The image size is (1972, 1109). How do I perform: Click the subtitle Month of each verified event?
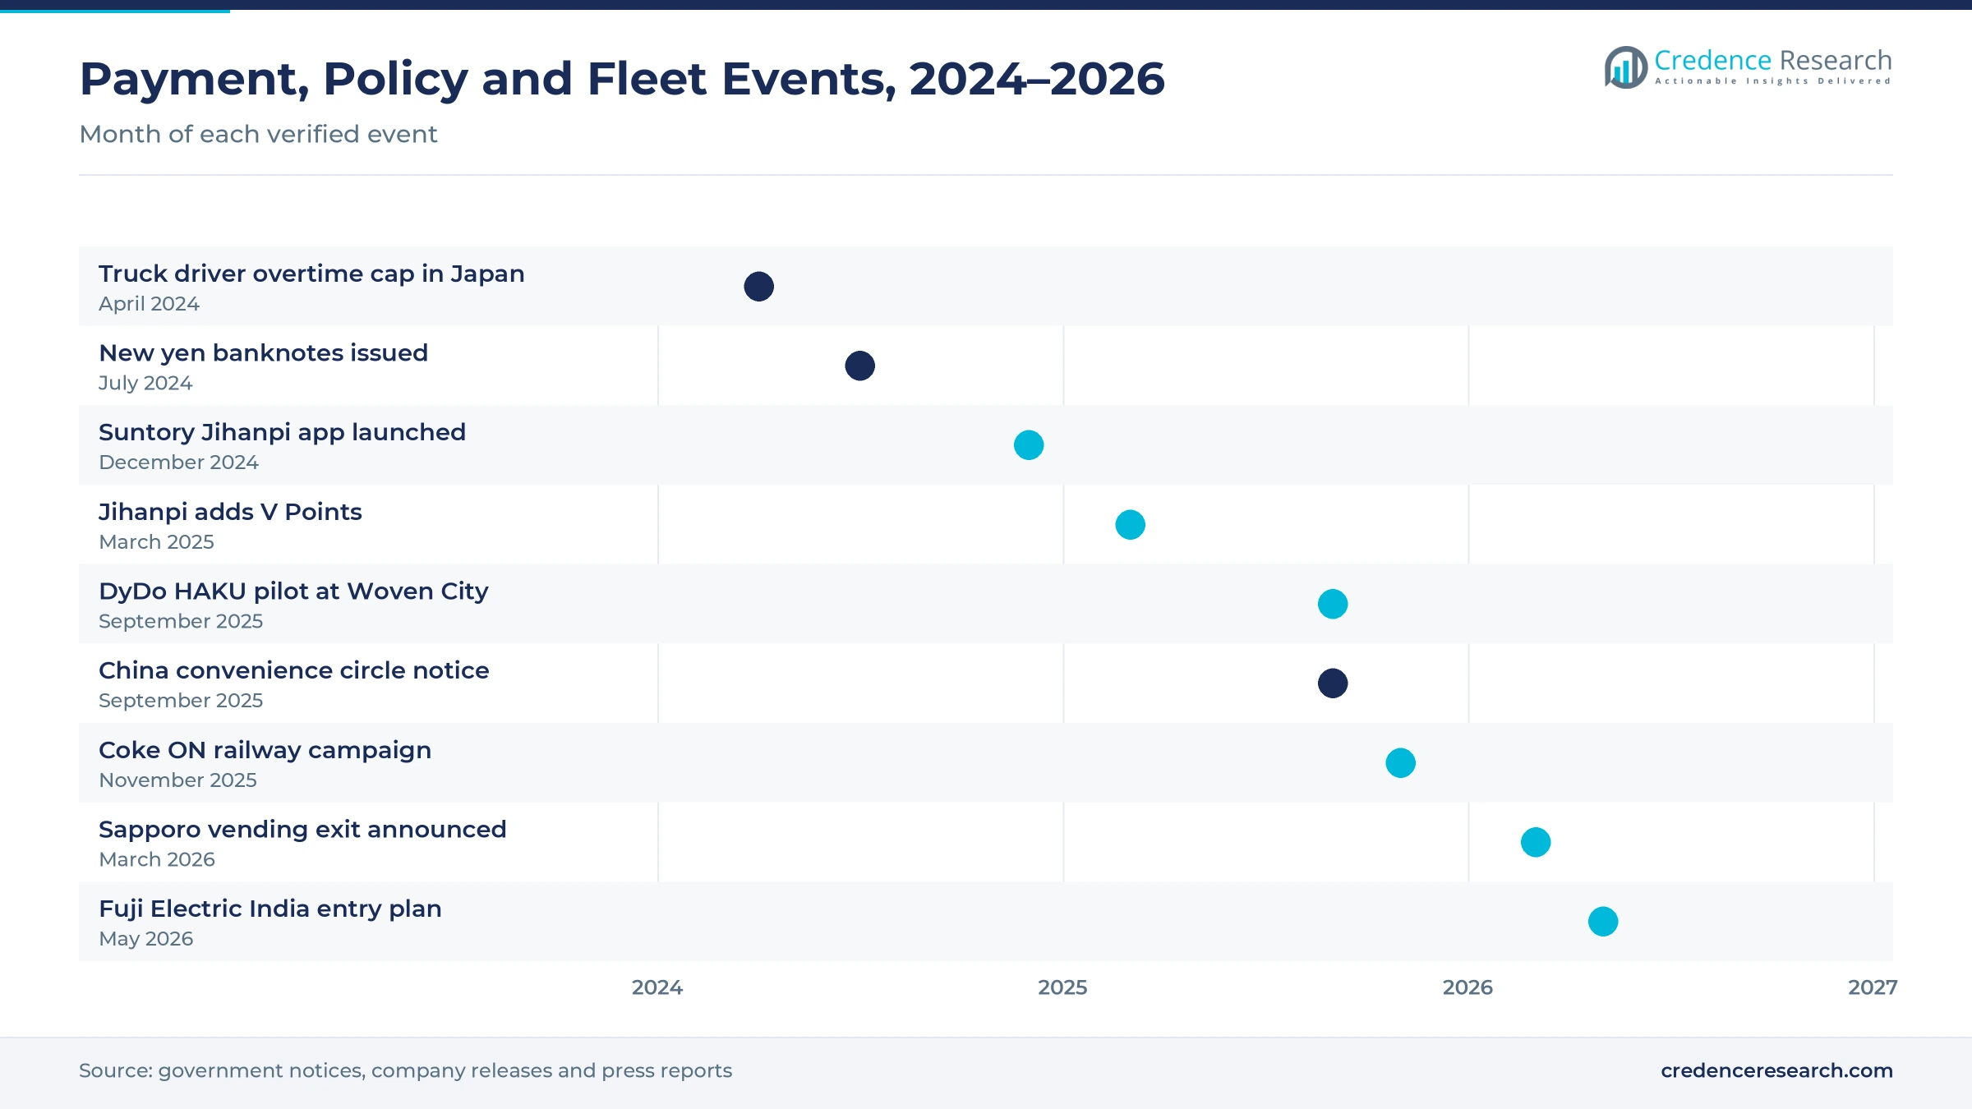(258, 134)
